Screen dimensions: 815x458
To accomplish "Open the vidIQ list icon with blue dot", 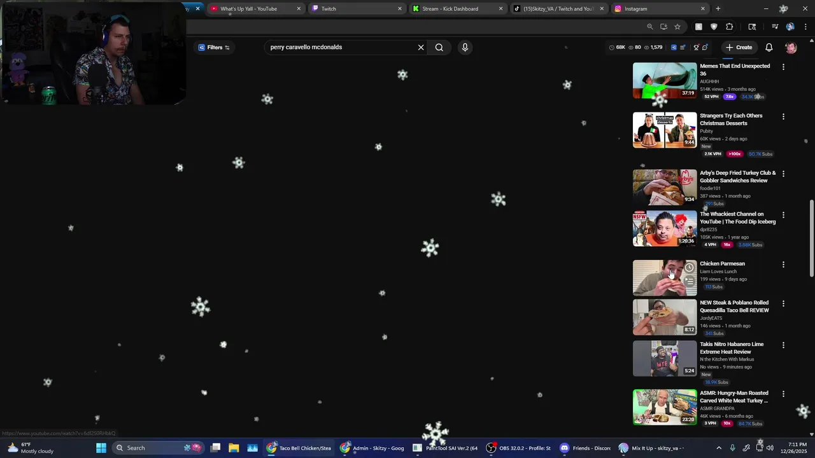I will click(x=683, y=47).
